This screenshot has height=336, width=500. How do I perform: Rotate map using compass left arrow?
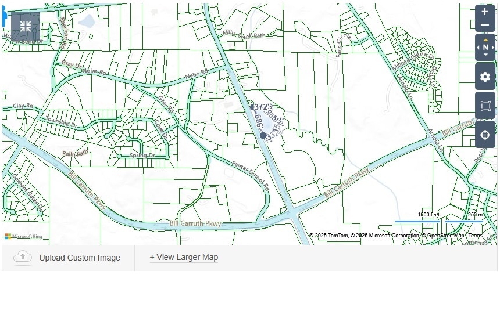click(x=478, y=48)
